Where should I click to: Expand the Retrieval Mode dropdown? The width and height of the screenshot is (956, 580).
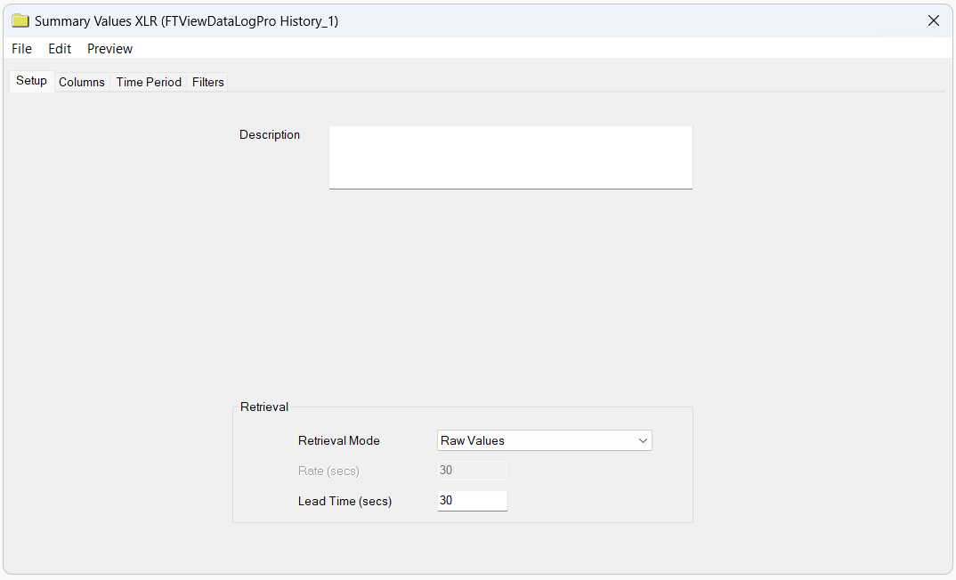click(x=545, y=440)
